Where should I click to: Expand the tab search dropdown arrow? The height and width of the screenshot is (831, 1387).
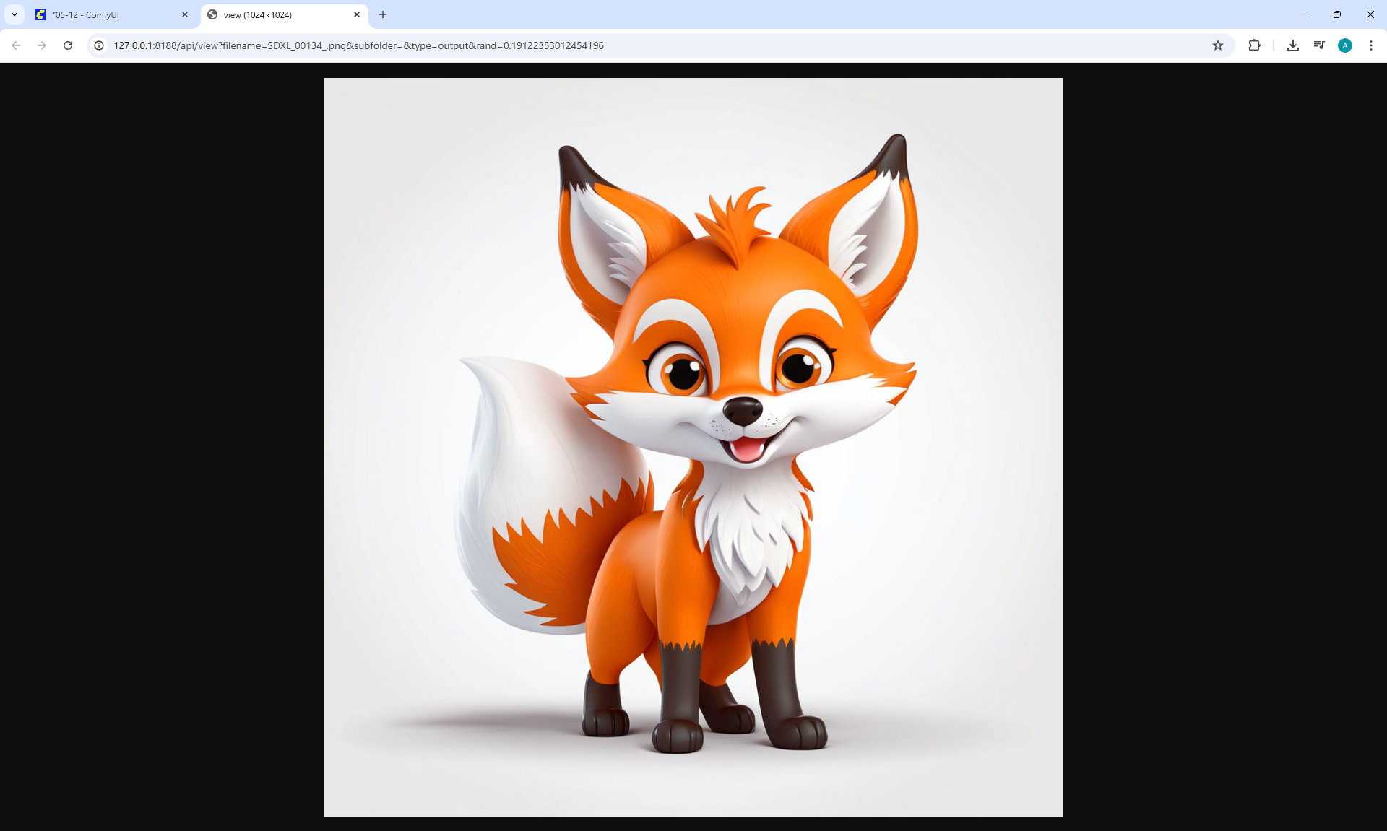tap(14, 14)
